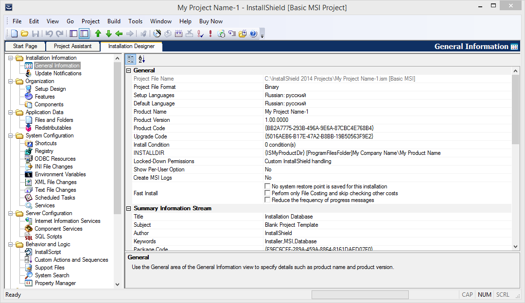Open Custom Actions and Sequences view
The width and height of the screenshot is (525, 303).
coord(71,260)
